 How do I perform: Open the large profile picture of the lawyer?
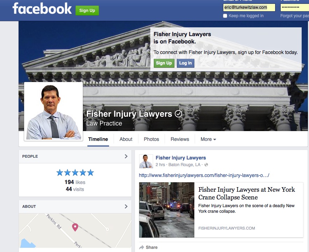(53, 112)
